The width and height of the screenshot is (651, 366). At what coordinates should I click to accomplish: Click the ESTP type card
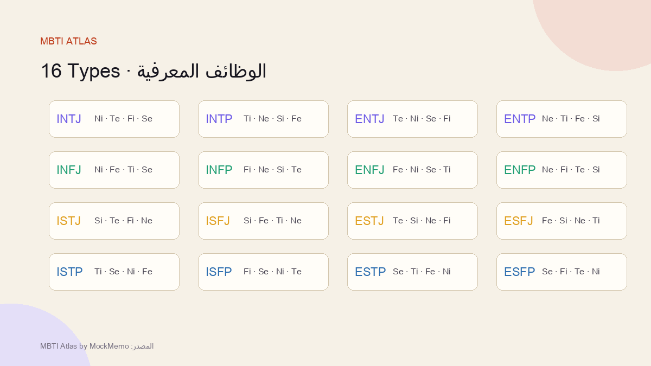(412, 272)
